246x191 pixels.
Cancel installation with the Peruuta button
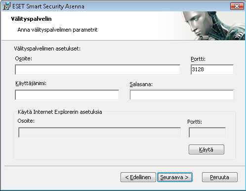coord(220,177)
